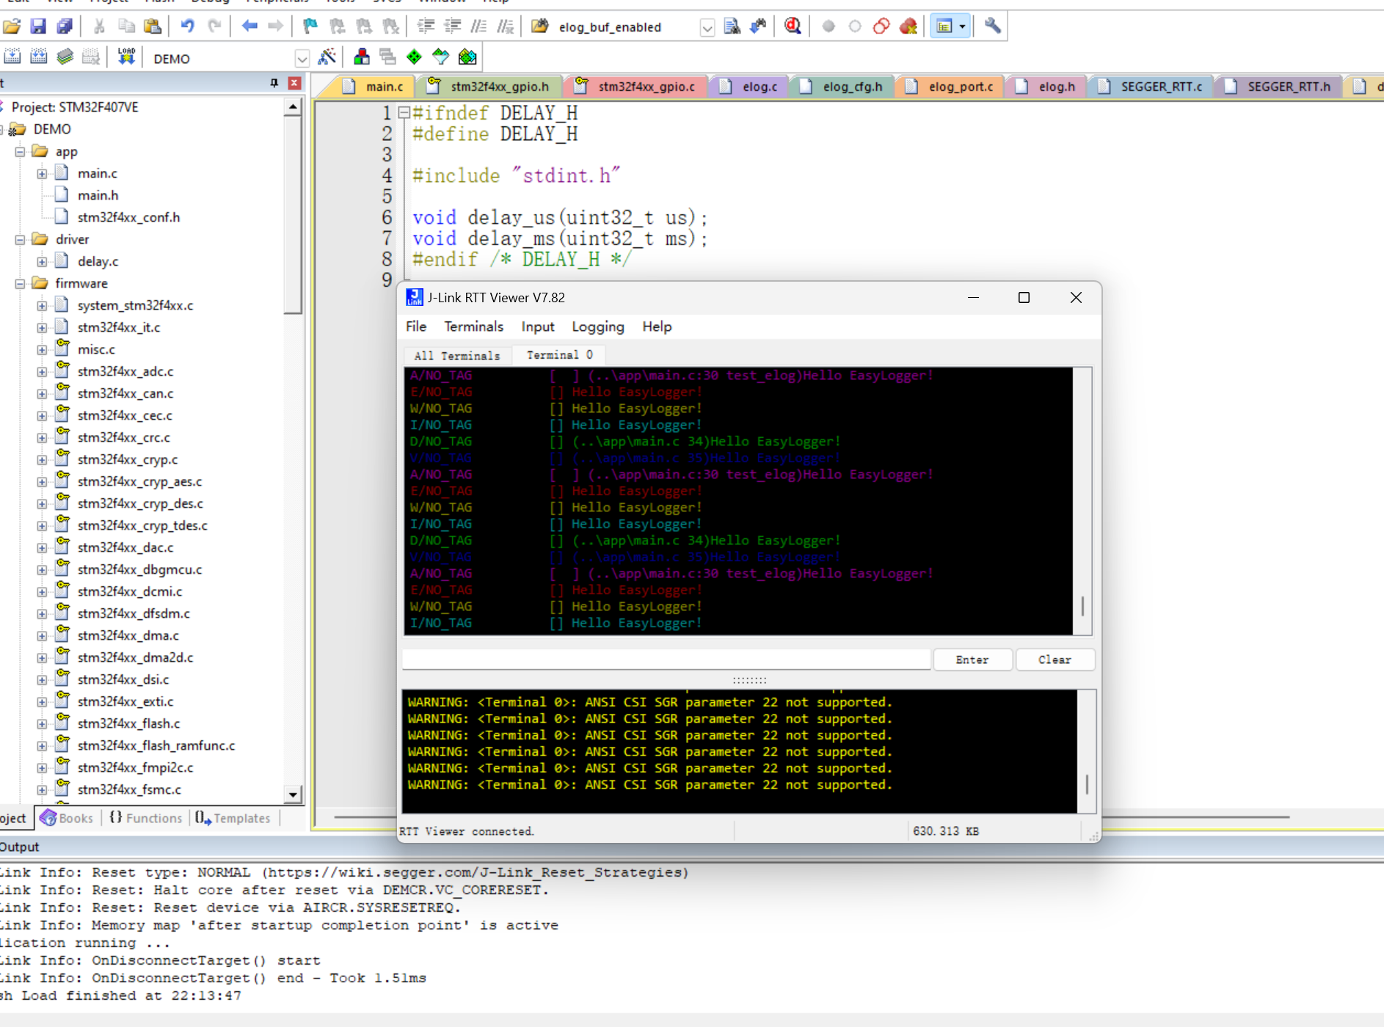The width and height of the screenshot is (1384, 1027).
Task: Open the Help menu in RTT Viewer
Action: [x=657, y=326]
